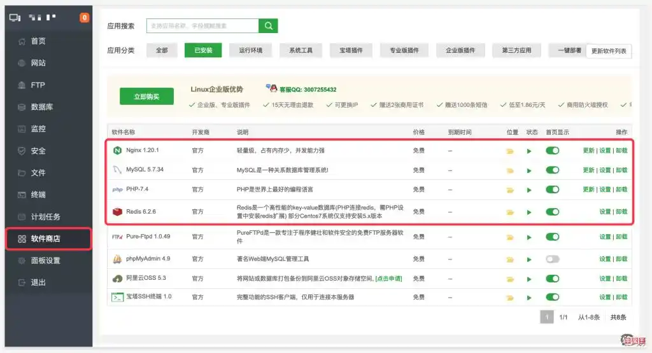Image resolution: width=652 pixels, height=353 pixels.
Task: Click the Pure-Ftpd status play icon
Action: coord(528,237)
